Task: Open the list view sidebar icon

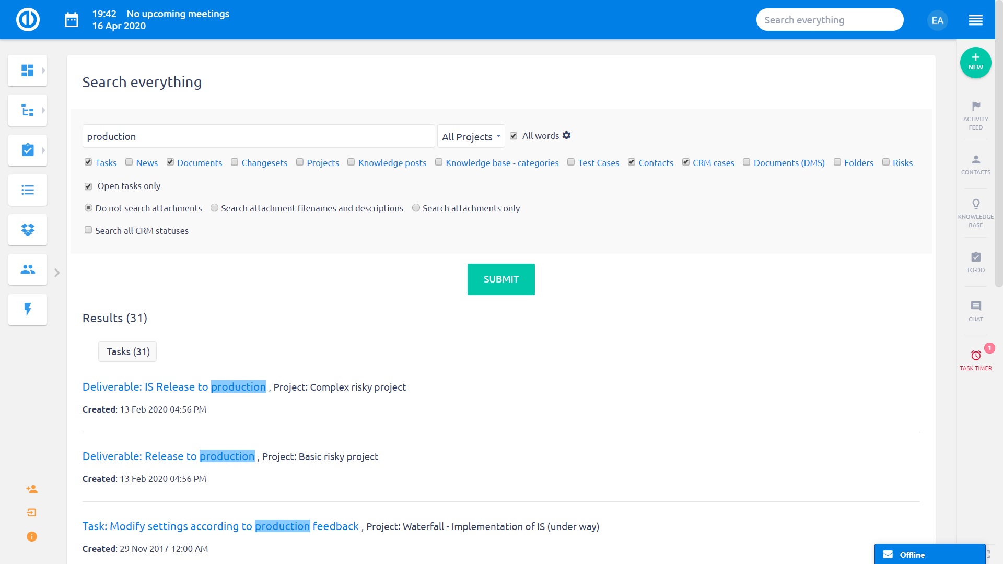Action: [x=28, y=190]
